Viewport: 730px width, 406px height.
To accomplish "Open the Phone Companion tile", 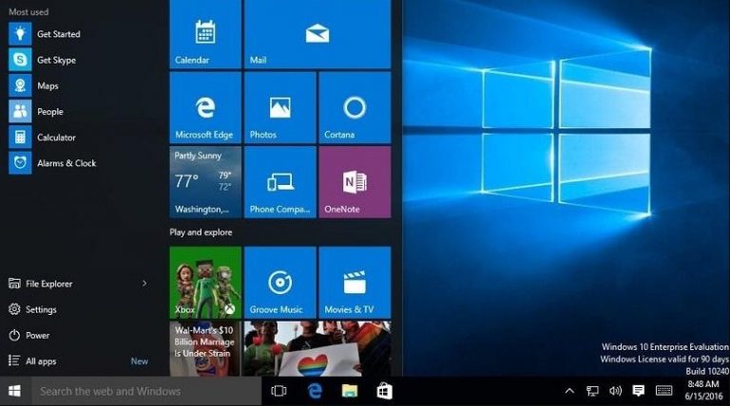I will (280, 182).
